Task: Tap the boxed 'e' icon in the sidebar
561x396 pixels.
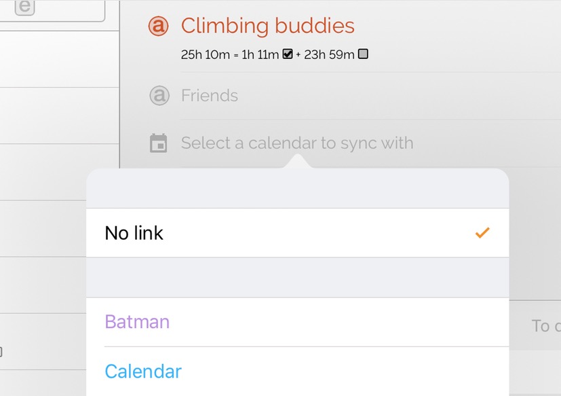Action: pyautogui.click(x=24, y=6)
